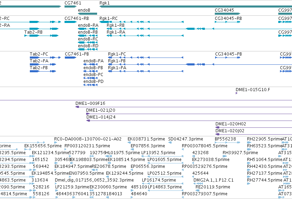Select EK273038.5prime EST

[211, 160]
